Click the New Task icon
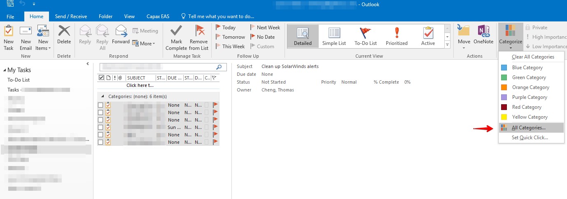Image resolution: width=567 pixels, height=199 pixels. 8,32
